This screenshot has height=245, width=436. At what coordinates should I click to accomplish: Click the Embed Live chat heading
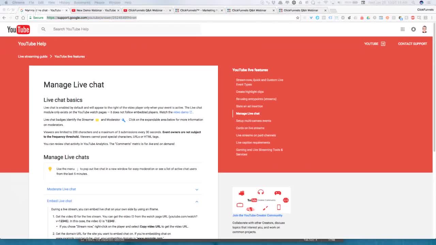click(x=59, y=201)
